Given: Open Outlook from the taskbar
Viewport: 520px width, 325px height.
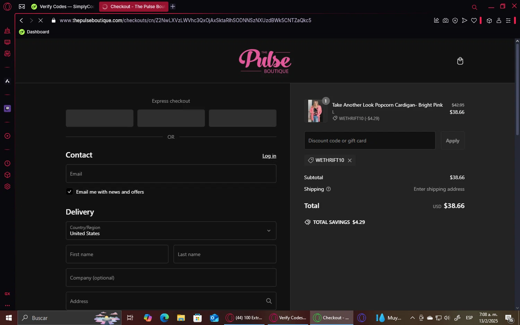Looking at the screenshot, I should point(214,318).
